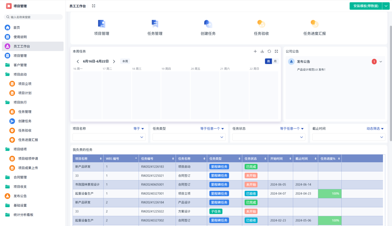Click the 安装模板(带数据) button
Viewport: 392px width, 226px height.
[366, 6]
